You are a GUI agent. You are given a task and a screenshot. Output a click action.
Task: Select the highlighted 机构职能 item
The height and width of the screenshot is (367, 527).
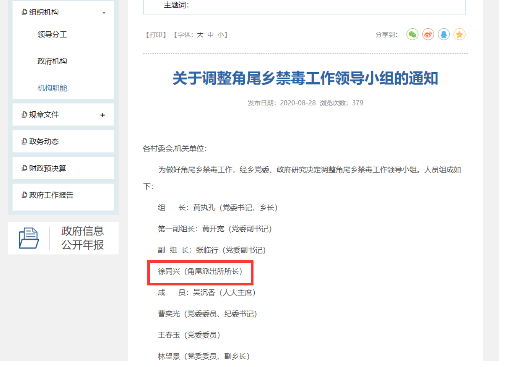(x=51, y=88)
